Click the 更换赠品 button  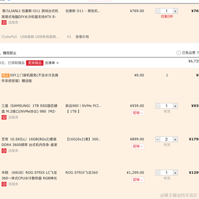[35, 63]
